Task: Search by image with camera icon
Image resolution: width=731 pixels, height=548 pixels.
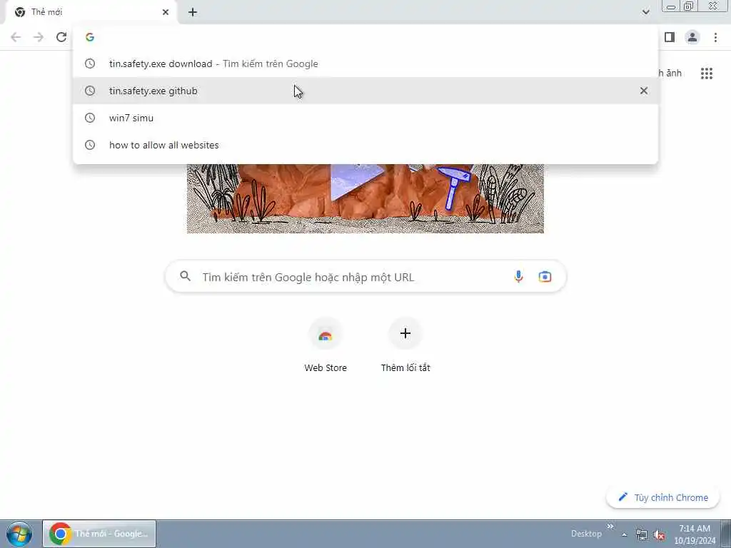Action: [x=545, y=276]
